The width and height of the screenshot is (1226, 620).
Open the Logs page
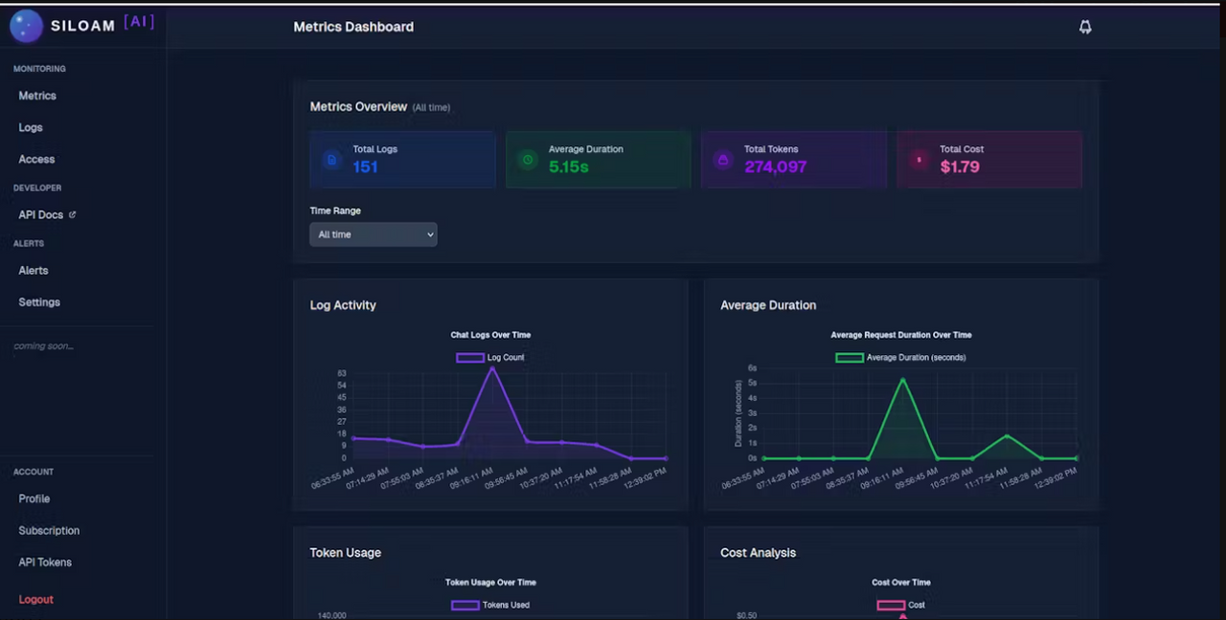click(x=31, y=127)
